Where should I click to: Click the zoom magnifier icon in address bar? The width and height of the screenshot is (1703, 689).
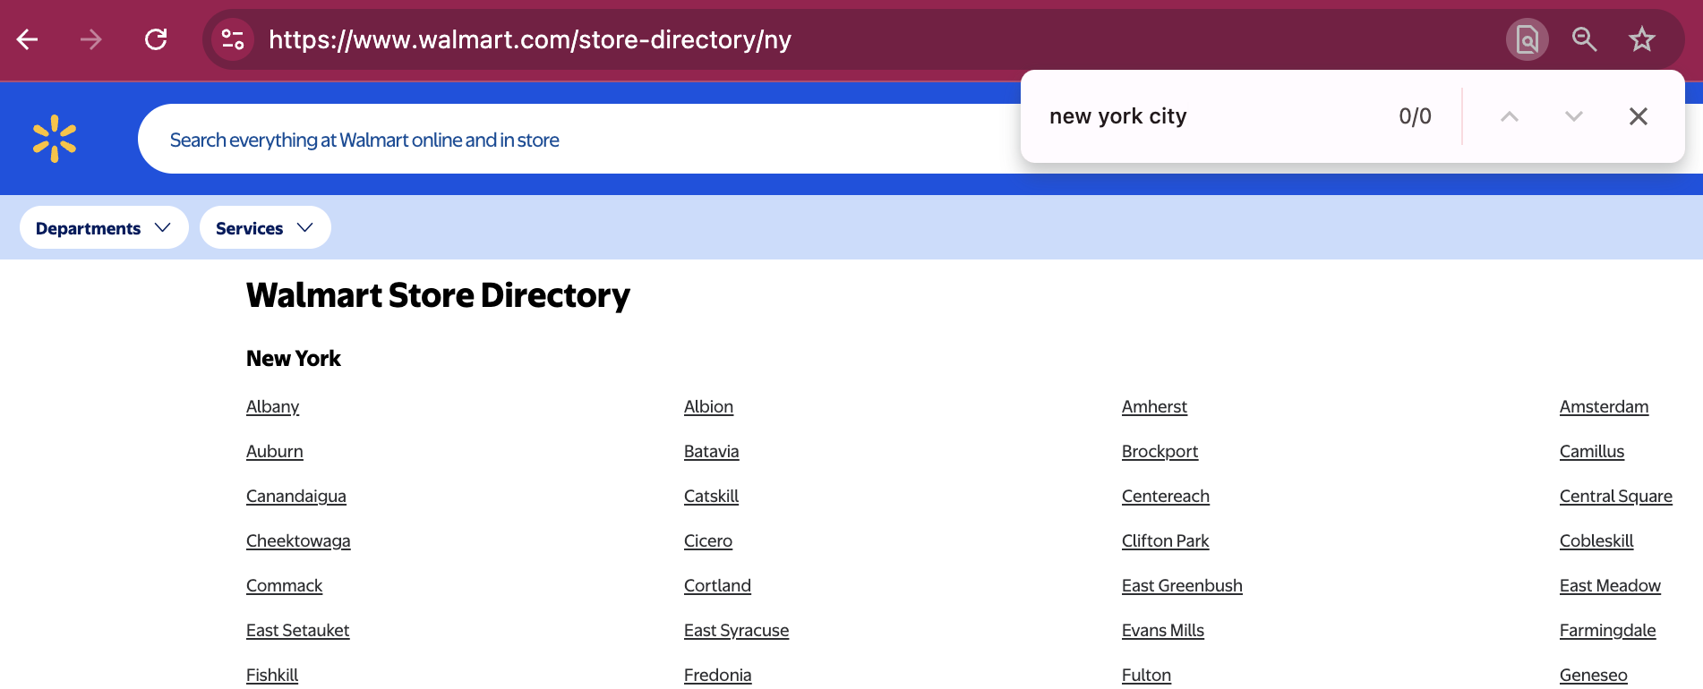[x=1584, y=39]
